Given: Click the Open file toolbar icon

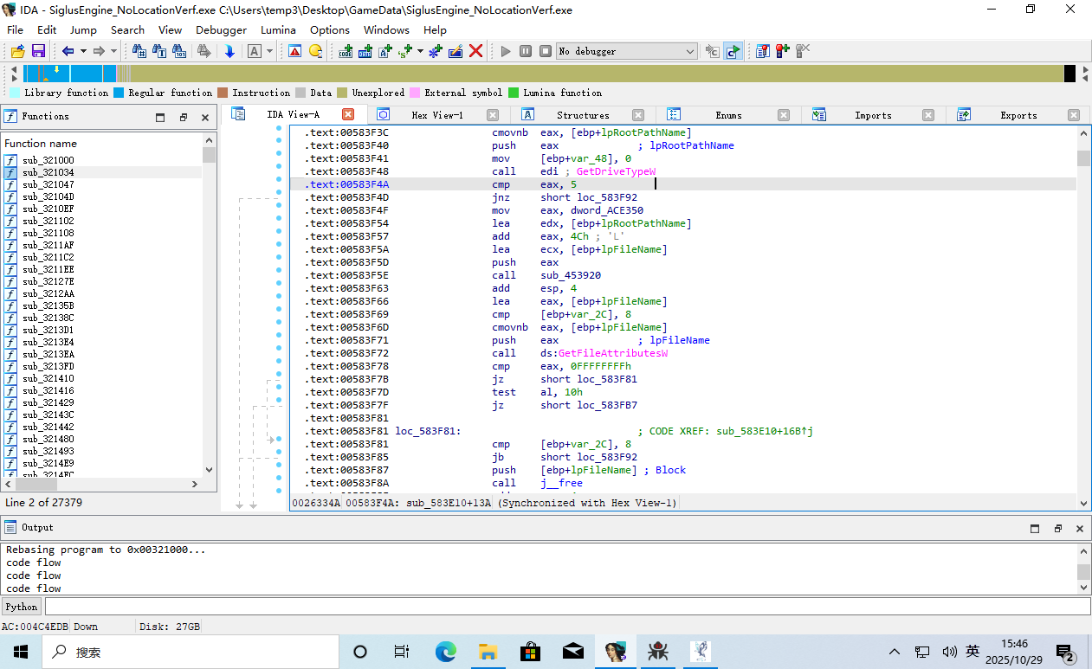Looking at the screenshot, I should [x=17, y=51].
